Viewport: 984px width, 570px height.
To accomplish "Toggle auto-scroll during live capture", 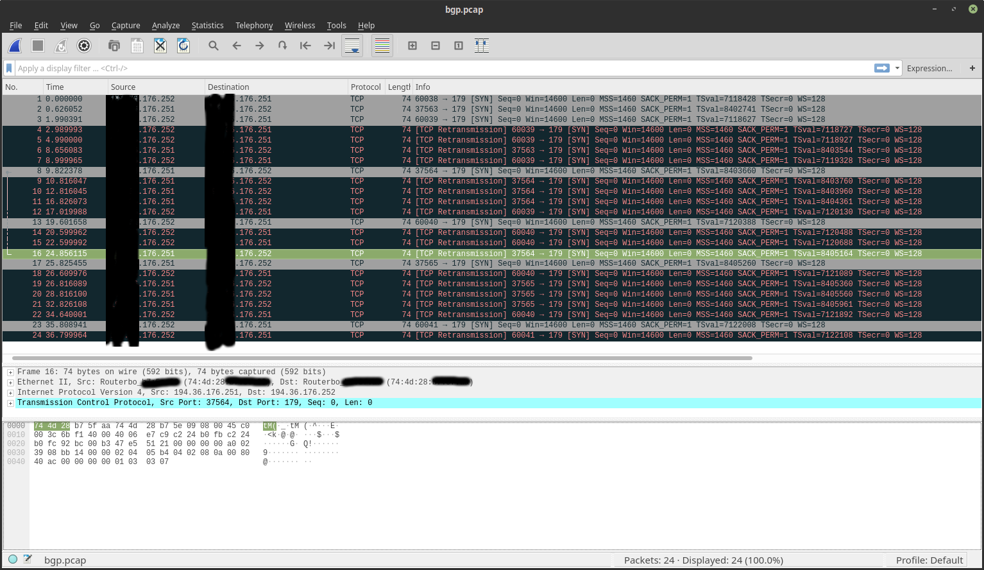I will click(x=352, y=46).
